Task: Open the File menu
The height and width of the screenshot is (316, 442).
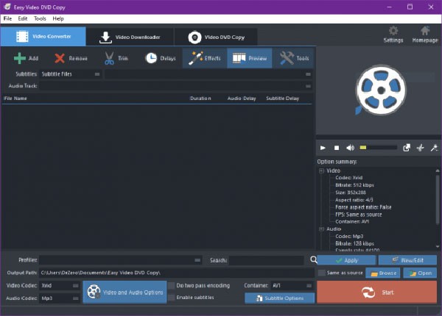Action: [x=7, y=18]
